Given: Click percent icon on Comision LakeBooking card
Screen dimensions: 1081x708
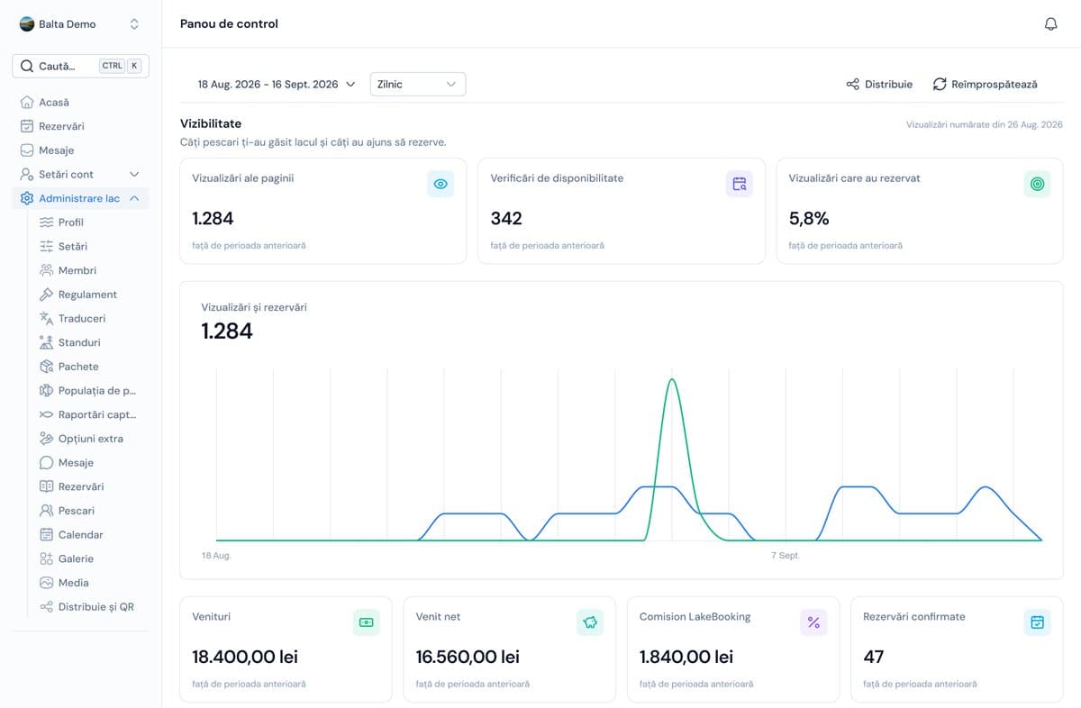Looking at the screenshot, I should (x=813, y=622).
